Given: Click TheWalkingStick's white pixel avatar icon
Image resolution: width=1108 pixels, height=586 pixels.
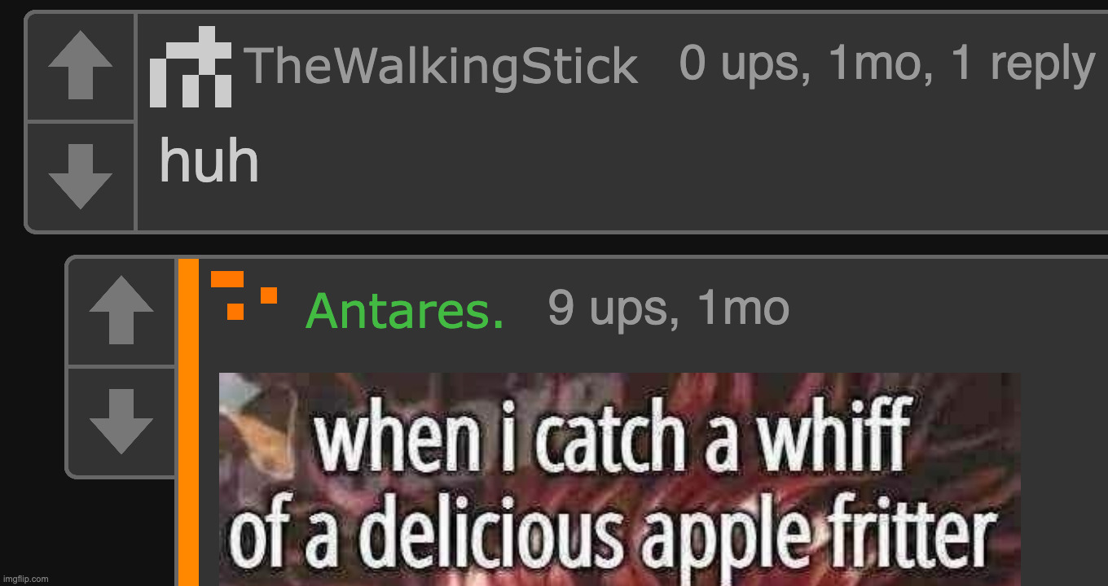Looking at the screenshot, I should 191,67.
